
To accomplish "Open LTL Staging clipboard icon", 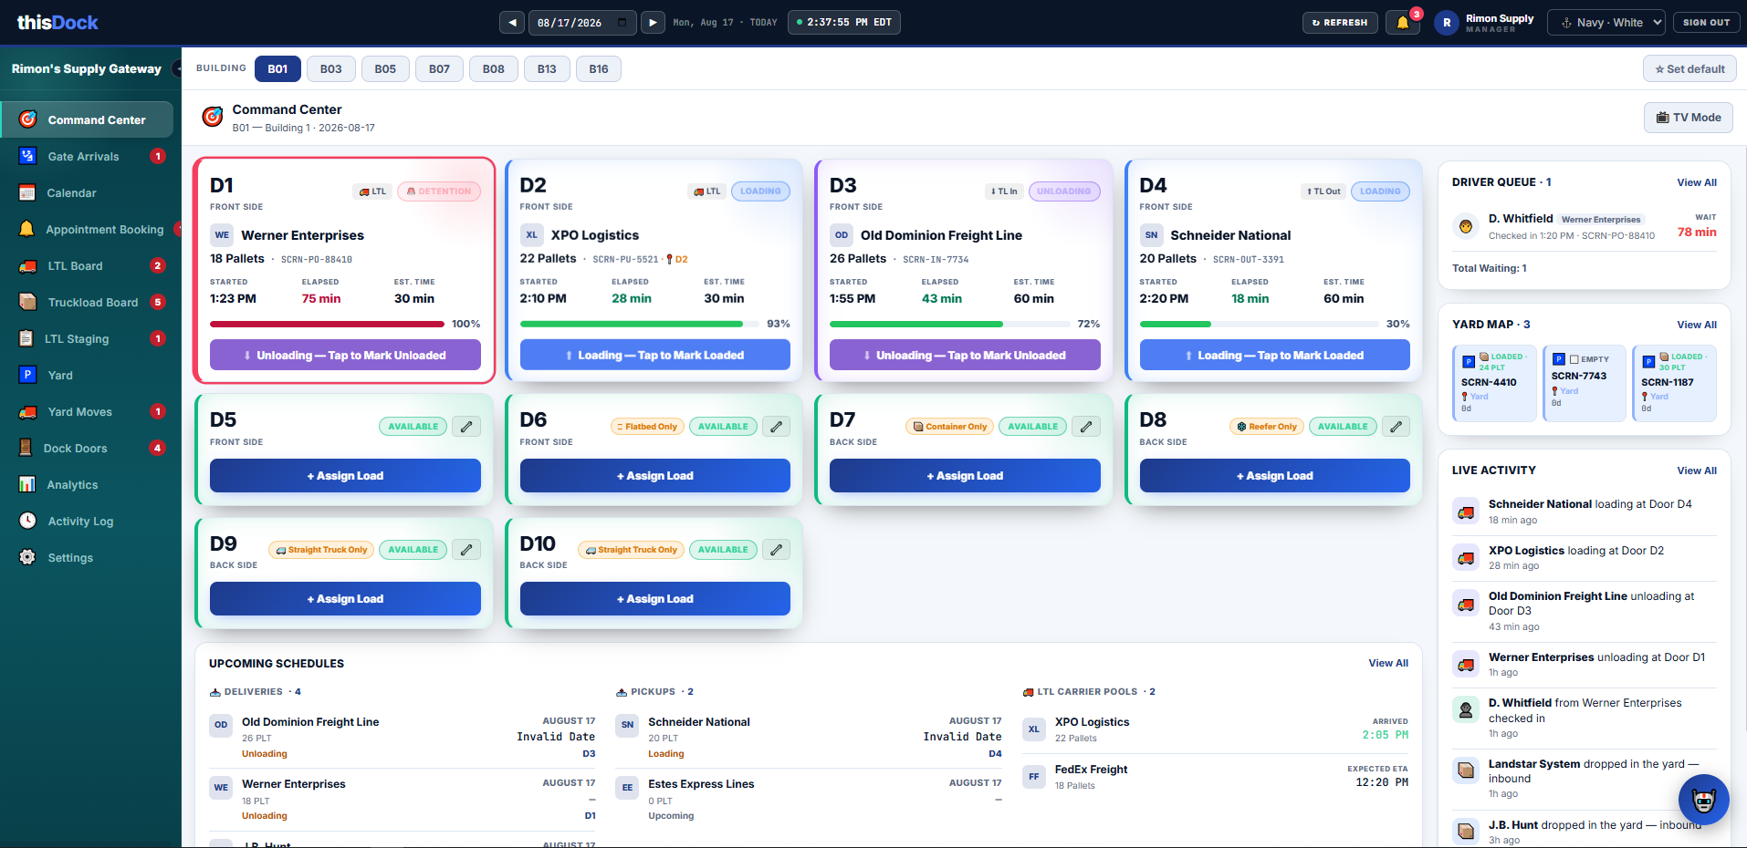I will click(x=26, y=338).
